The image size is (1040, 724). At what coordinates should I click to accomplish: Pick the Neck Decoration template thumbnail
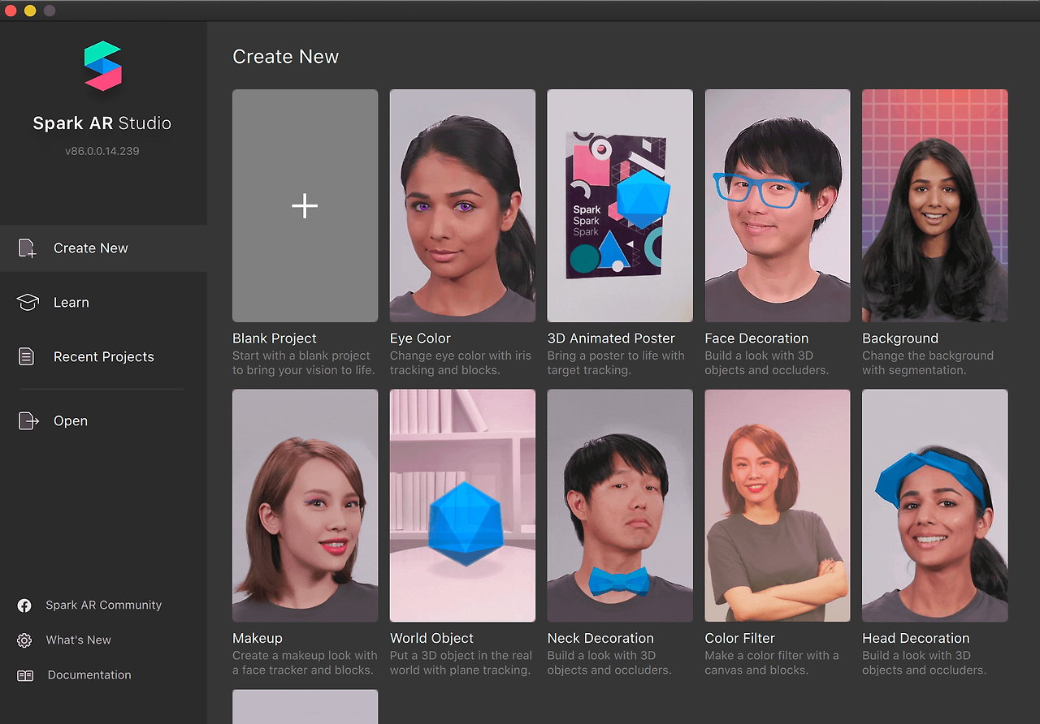tap(620, 506)
